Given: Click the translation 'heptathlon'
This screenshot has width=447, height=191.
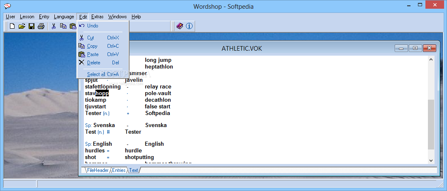Looking at the screenshot, I should click(x=159, y=67).
